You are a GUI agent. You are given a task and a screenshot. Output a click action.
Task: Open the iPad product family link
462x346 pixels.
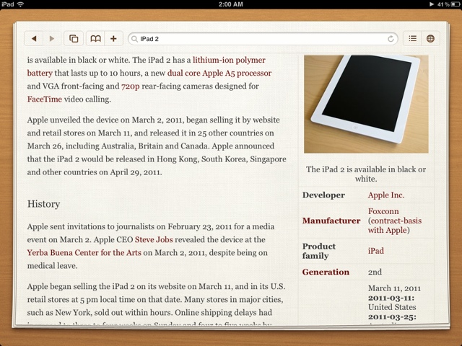tap(375, 251)
